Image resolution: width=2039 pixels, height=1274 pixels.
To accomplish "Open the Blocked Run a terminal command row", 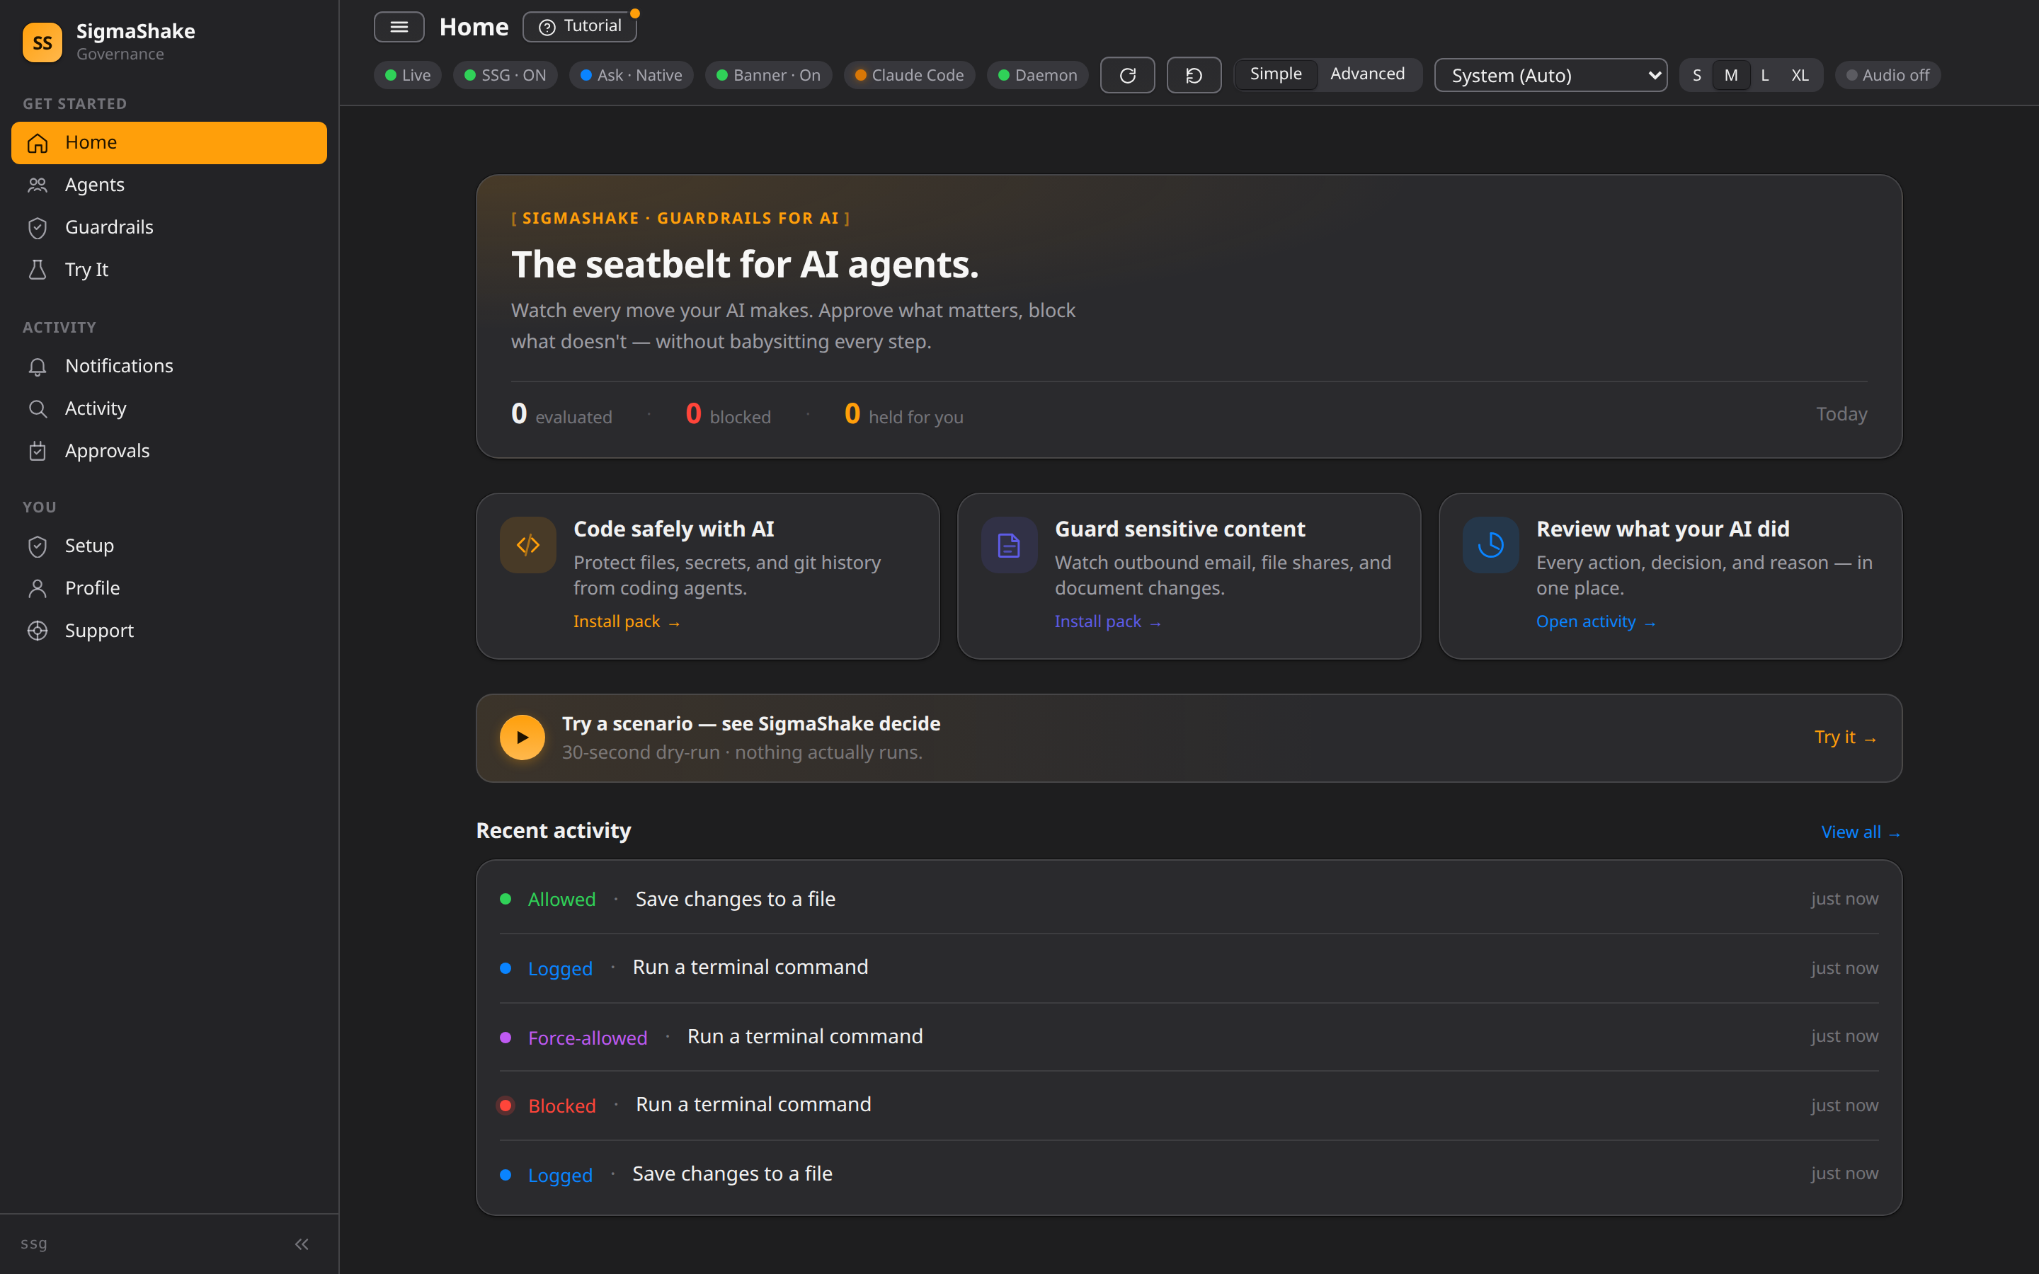I will pos(1189,1106).
